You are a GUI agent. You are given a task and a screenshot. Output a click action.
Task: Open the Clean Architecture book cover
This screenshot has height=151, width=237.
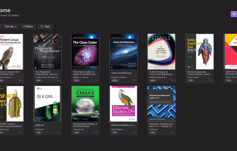click(123, 52)
